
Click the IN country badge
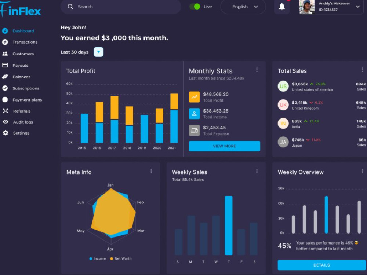[283, 124]
